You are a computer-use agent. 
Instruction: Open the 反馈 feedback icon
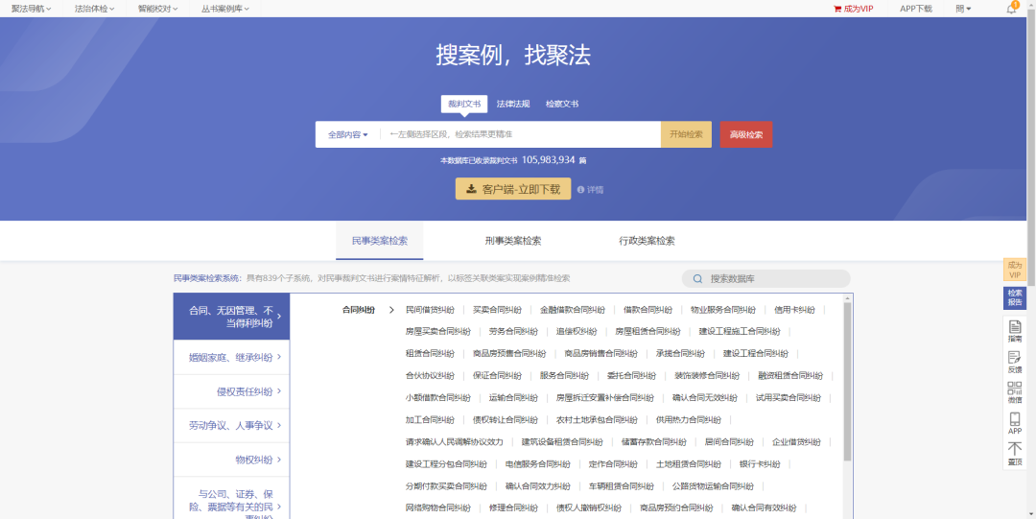pyautogui.click(x=1015, y=362)
